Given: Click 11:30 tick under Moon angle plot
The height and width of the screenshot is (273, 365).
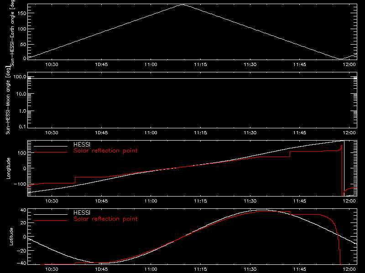Looking at the screenshot, I should coord(250,133).
